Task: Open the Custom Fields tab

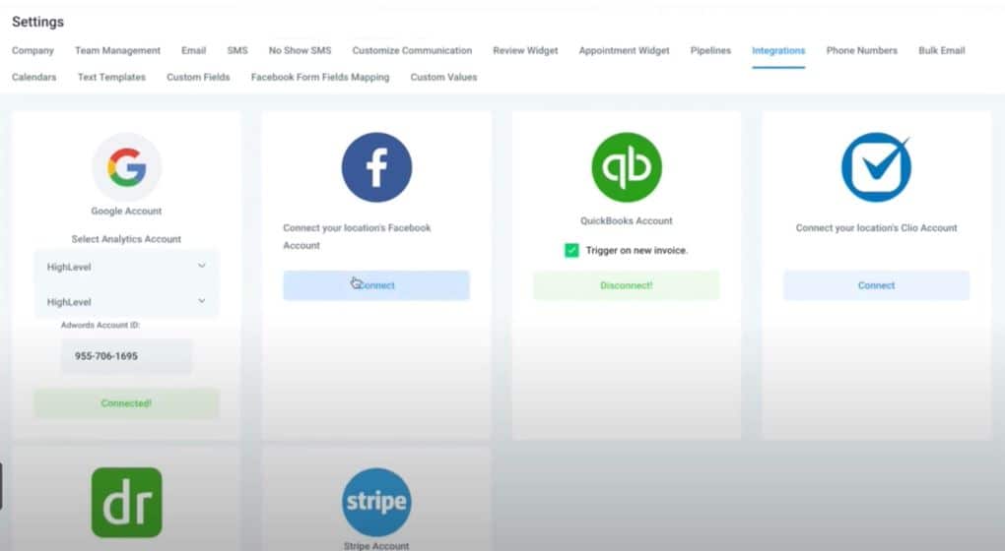Action: 198,77
